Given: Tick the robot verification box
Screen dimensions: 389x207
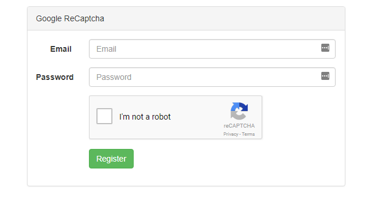Looking at the screenshot, I should click(104, 116).
